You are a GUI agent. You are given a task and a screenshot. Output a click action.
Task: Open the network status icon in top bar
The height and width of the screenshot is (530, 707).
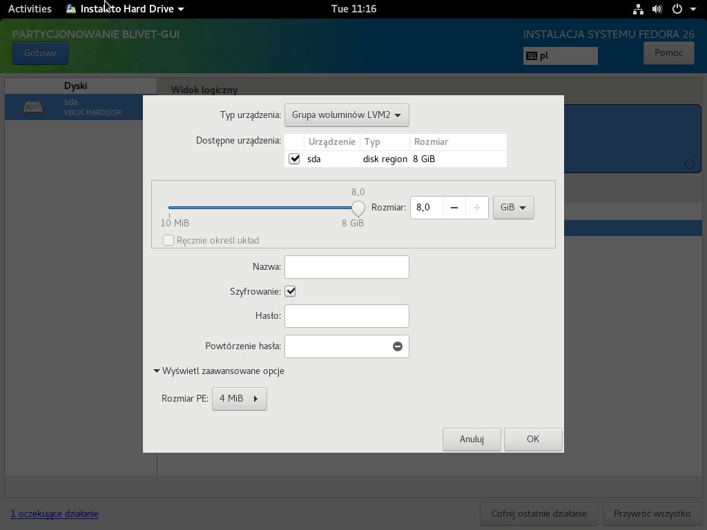[638, 9]
